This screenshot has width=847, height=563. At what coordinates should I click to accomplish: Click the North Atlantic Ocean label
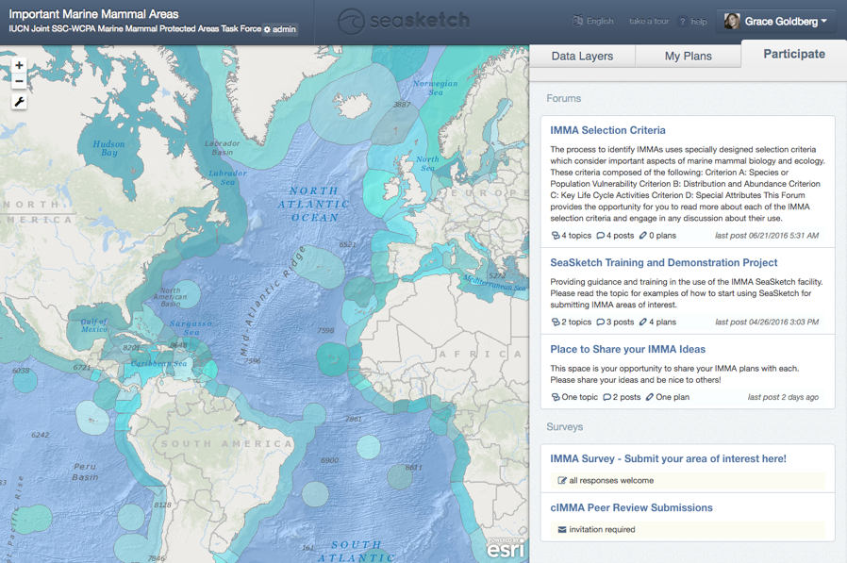[314, 205]
